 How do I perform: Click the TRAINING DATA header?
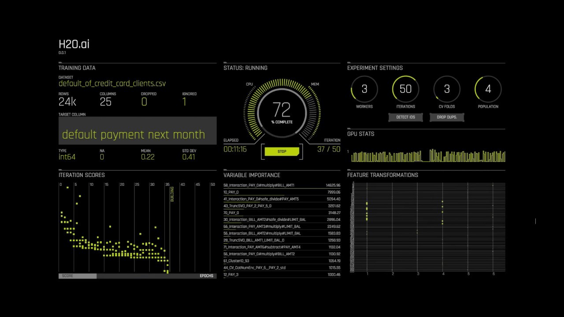[77, 68]
